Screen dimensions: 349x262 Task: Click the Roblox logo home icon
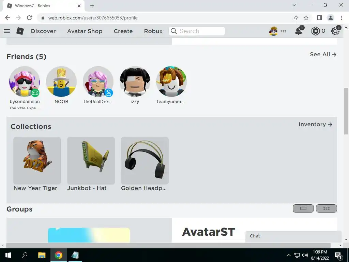coord(20,31)
